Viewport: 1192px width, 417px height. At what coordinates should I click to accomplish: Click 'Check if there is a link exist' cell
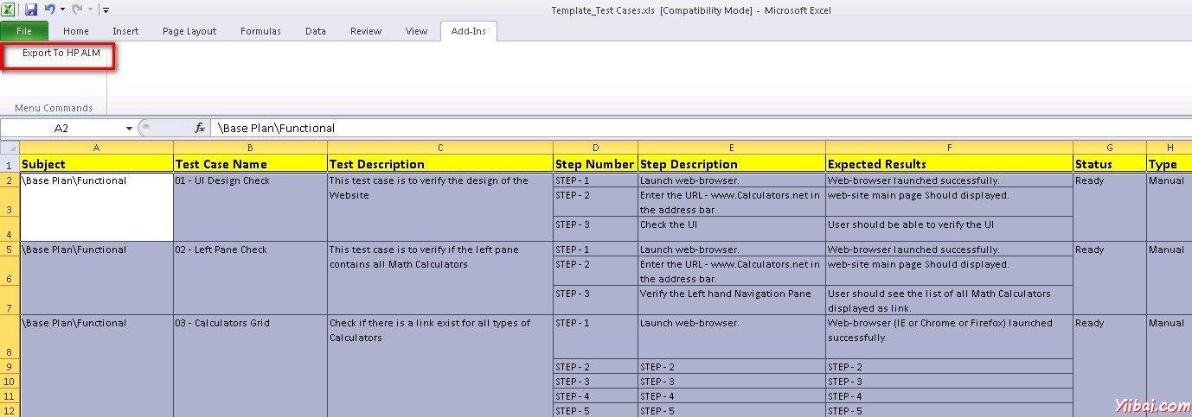440,367
